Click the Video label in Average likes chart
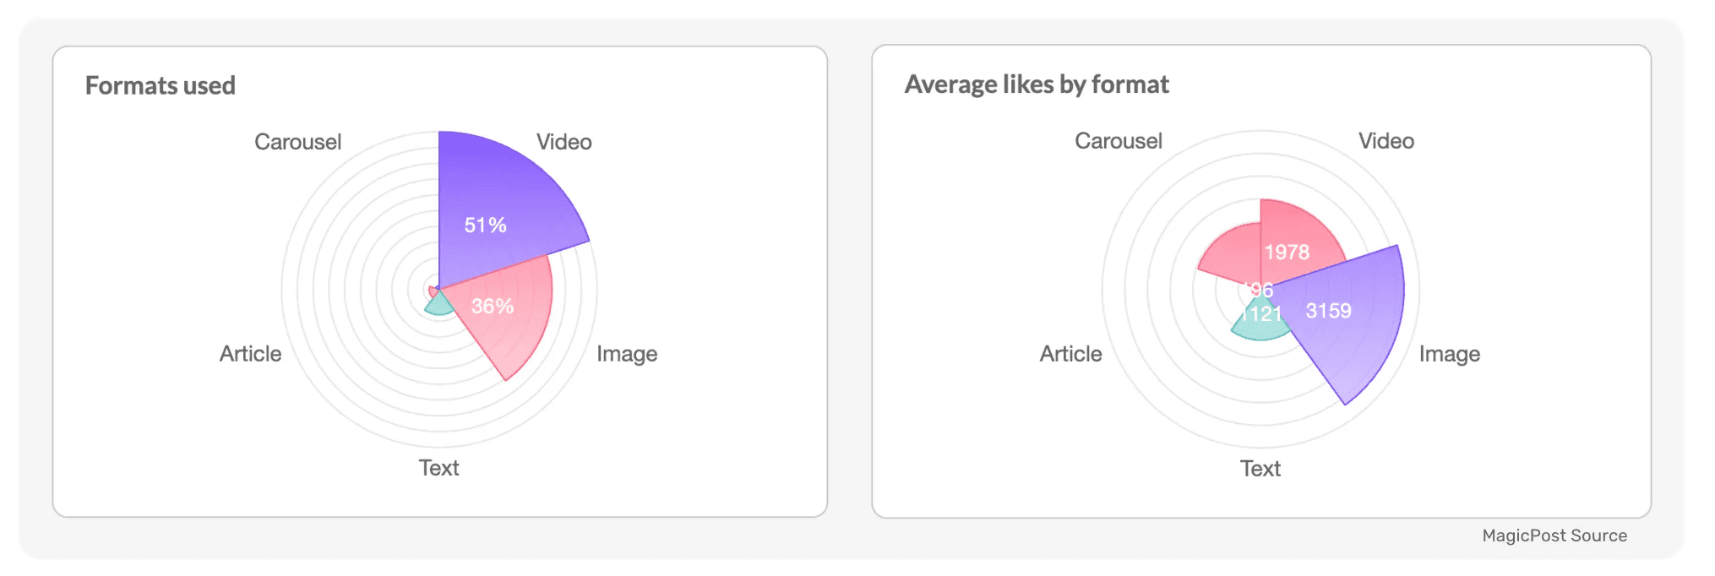Screen dimensions: 1715x576 (1386, 141)
